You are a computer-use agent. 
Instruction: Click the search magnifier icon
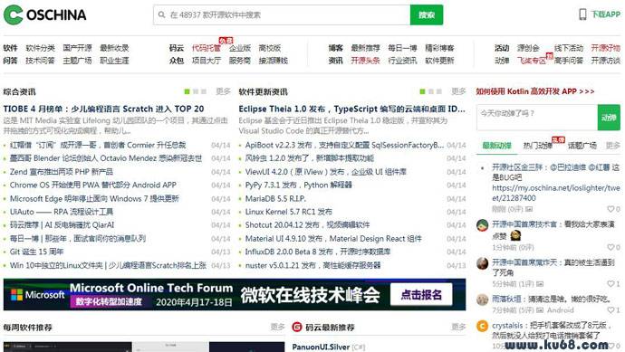[161, 14]
